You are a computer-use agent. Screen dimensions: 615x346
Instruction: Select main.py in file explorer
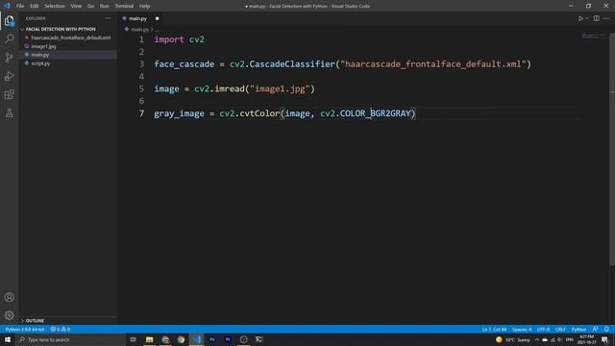point(40,55)
